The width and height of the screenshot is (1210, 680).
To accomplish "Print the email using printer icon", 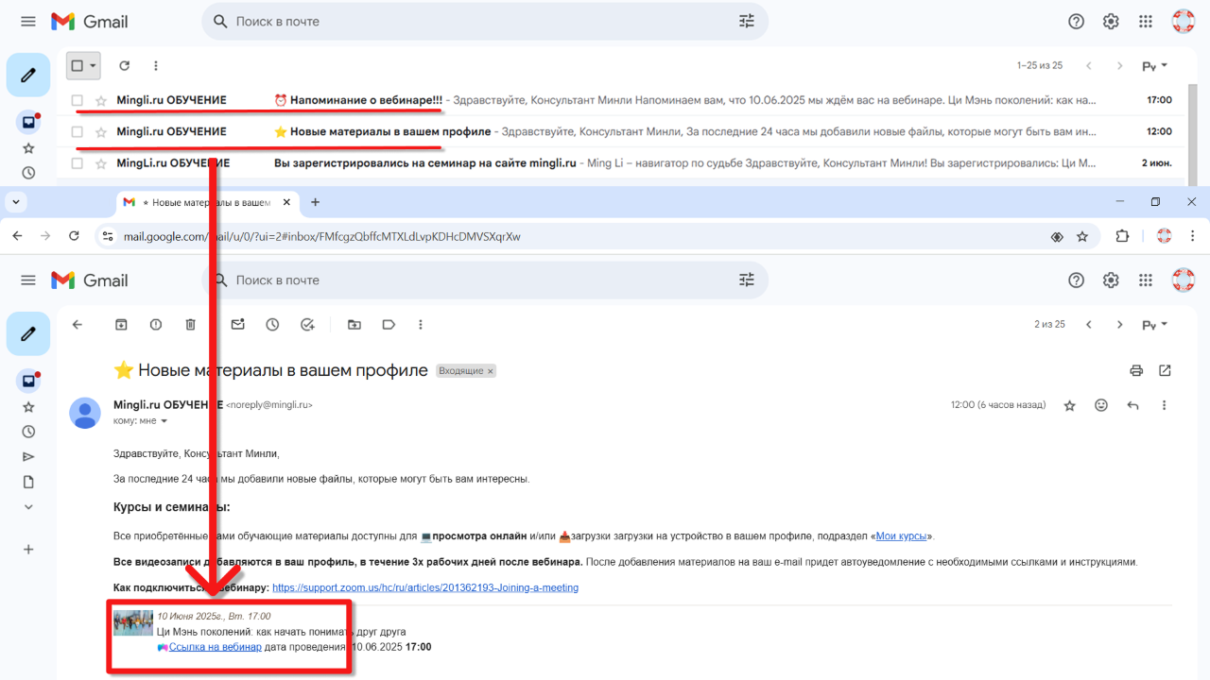I will click(x=1136, y=370).
